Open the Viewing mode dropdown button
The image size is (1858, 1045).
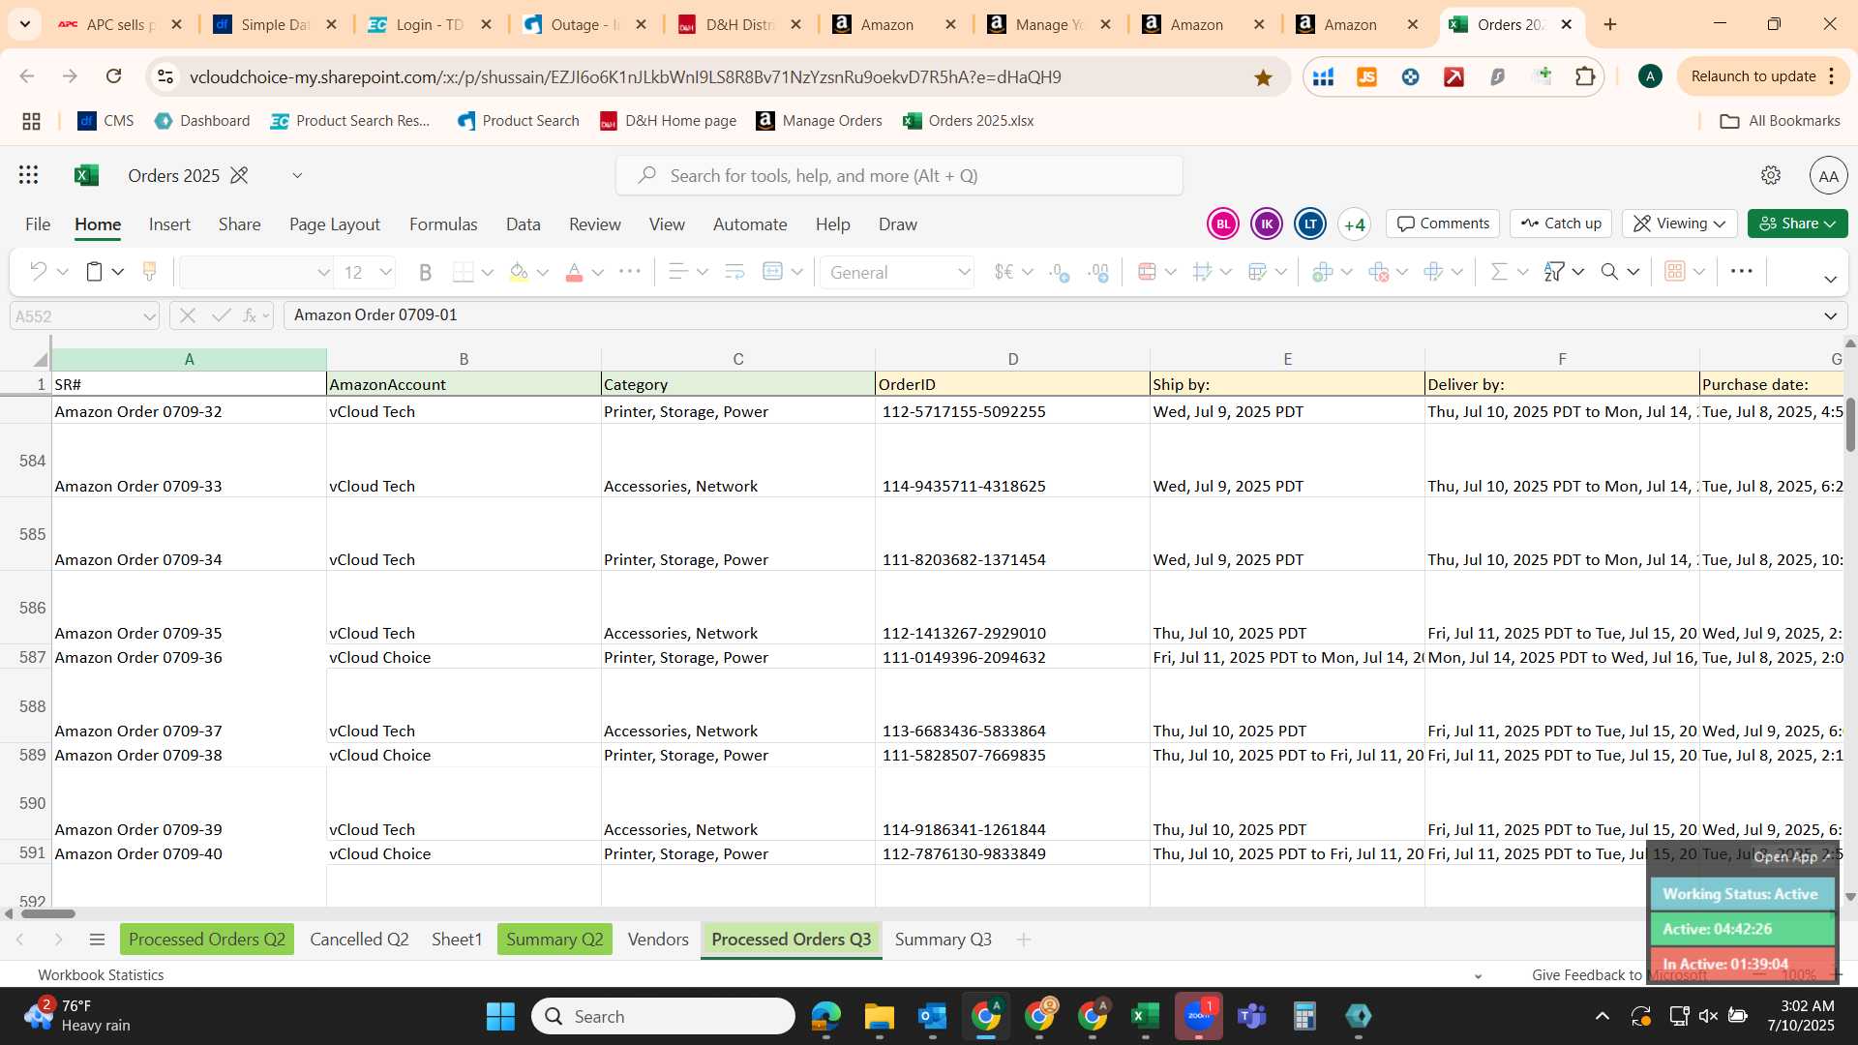tap(1680, 224)
